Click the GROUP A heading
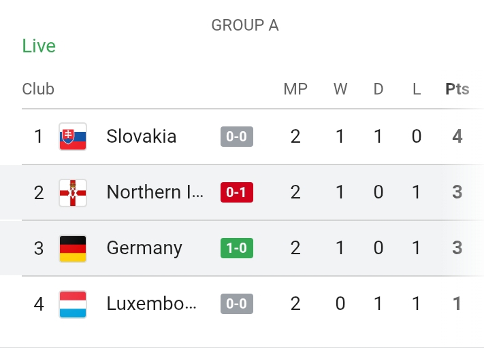 coord(245,25)
